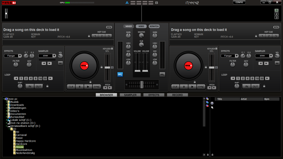The width and height of the screenshot is (283, 159).
Task: Open left deck siren sampler dropdown
Action: click(x=54, y=56)
